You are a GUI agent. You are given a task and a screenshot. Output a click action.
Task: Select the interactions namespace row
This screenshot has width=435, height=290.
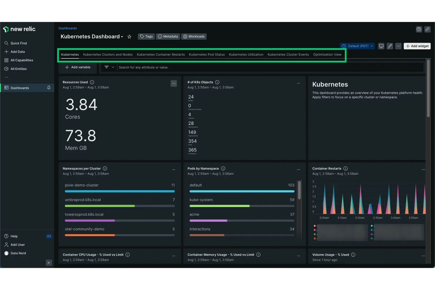[x=242, y=232]
